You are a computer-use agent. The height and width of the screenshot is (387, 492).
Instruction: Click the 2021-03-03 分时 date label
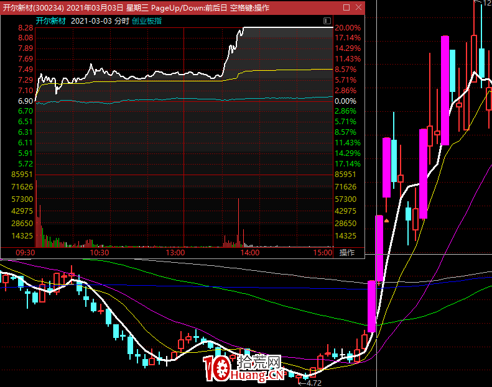pos(100,21)
